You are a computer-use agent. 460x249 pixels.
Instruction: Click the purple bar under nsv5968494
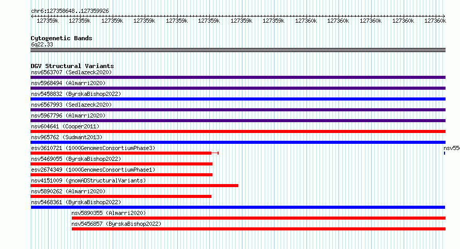click(238, 88)
